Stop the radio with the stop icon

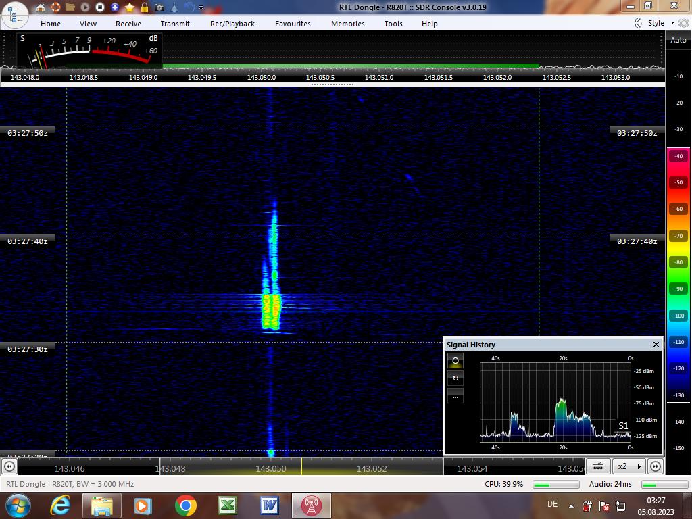pos(100,7)
